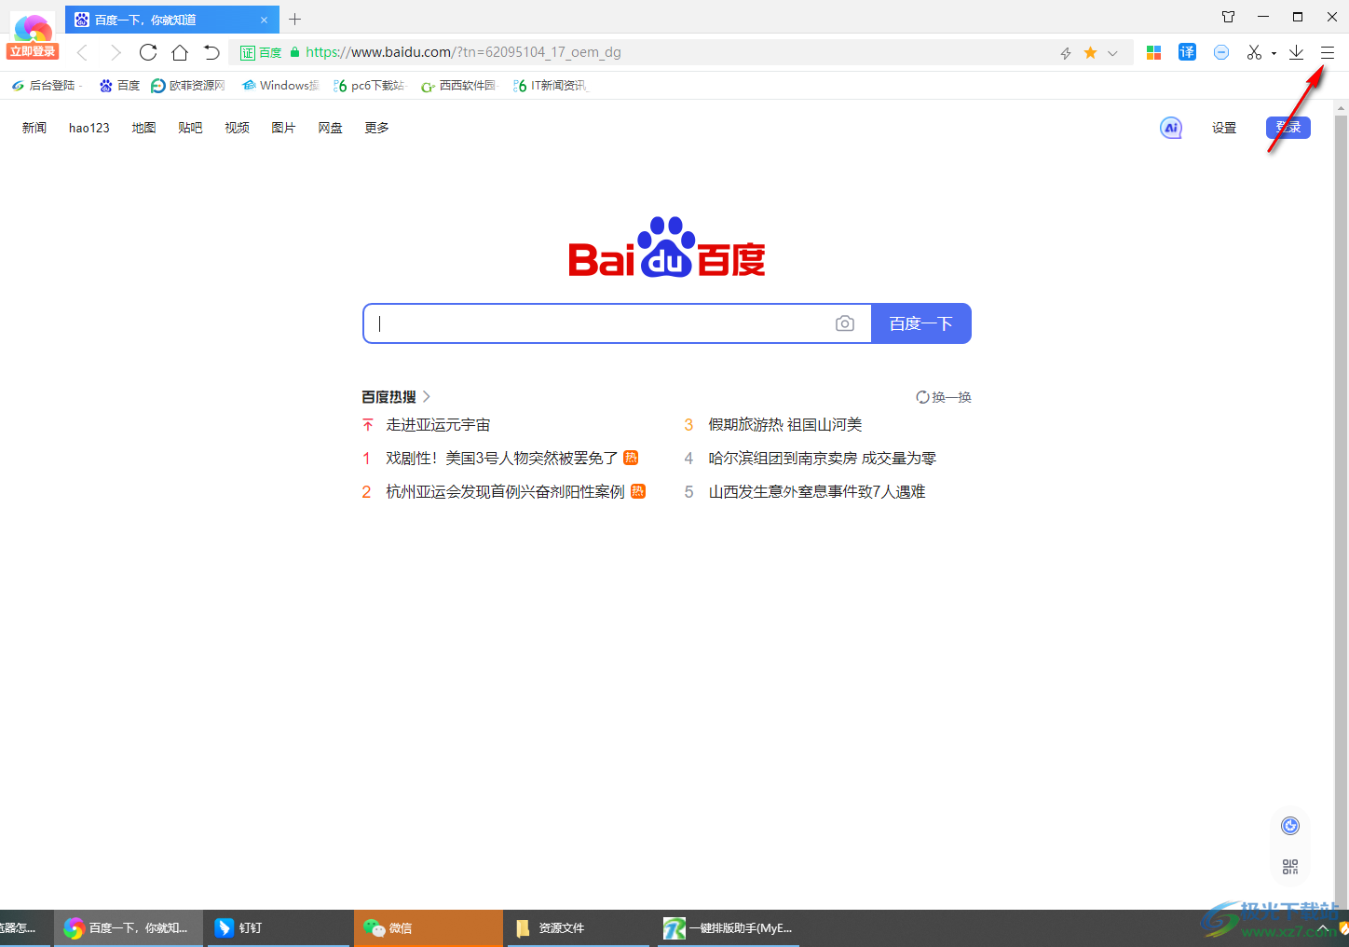Expand the address bar dropdown arrow
1349x947 pixels.
(1112, 53)
